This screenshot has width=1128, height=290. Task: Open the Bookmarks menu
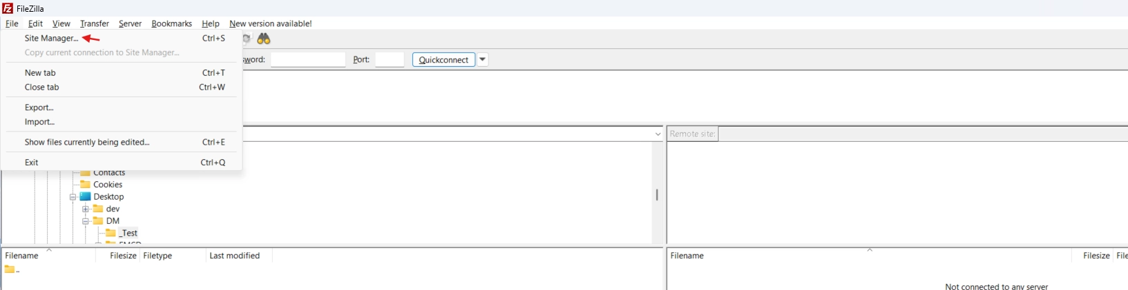(171, 23)
